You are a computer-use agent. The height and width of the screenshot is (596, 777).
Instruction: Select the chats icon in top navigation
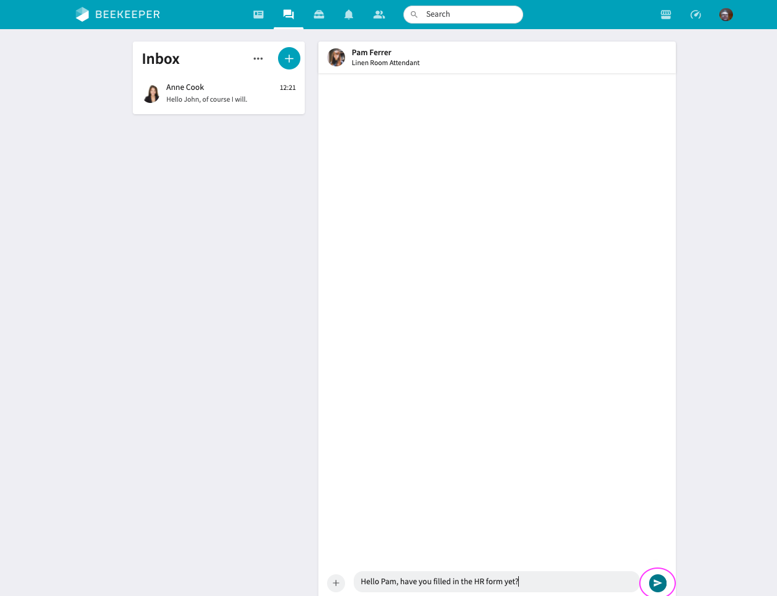pos(289,14)
